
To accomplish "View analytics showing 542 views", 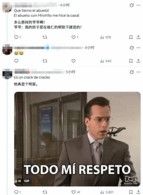I will pos(106,61).
